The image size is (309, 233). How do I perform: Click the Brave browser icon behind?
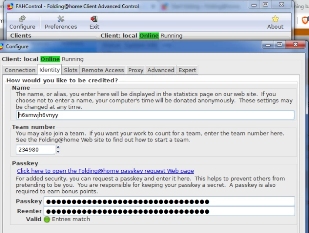click(305, 20)
